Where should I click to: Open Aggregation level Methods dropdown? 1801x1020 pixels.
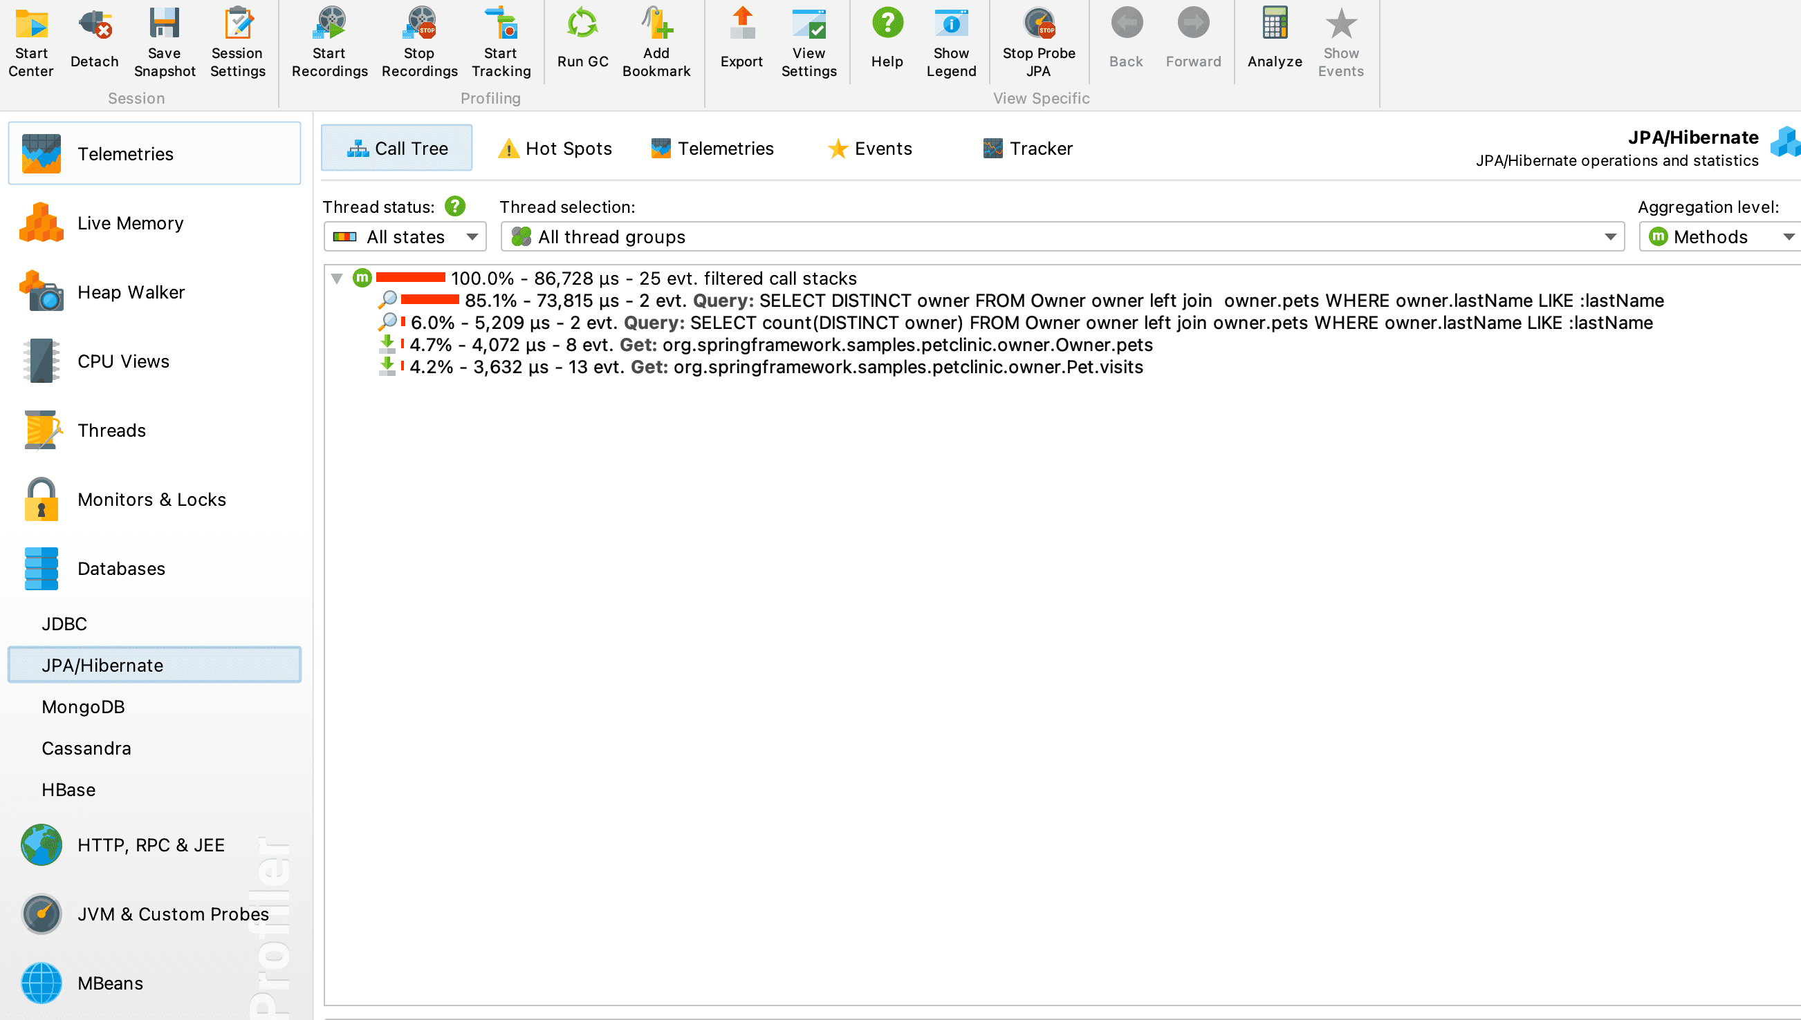[1719, 238]
